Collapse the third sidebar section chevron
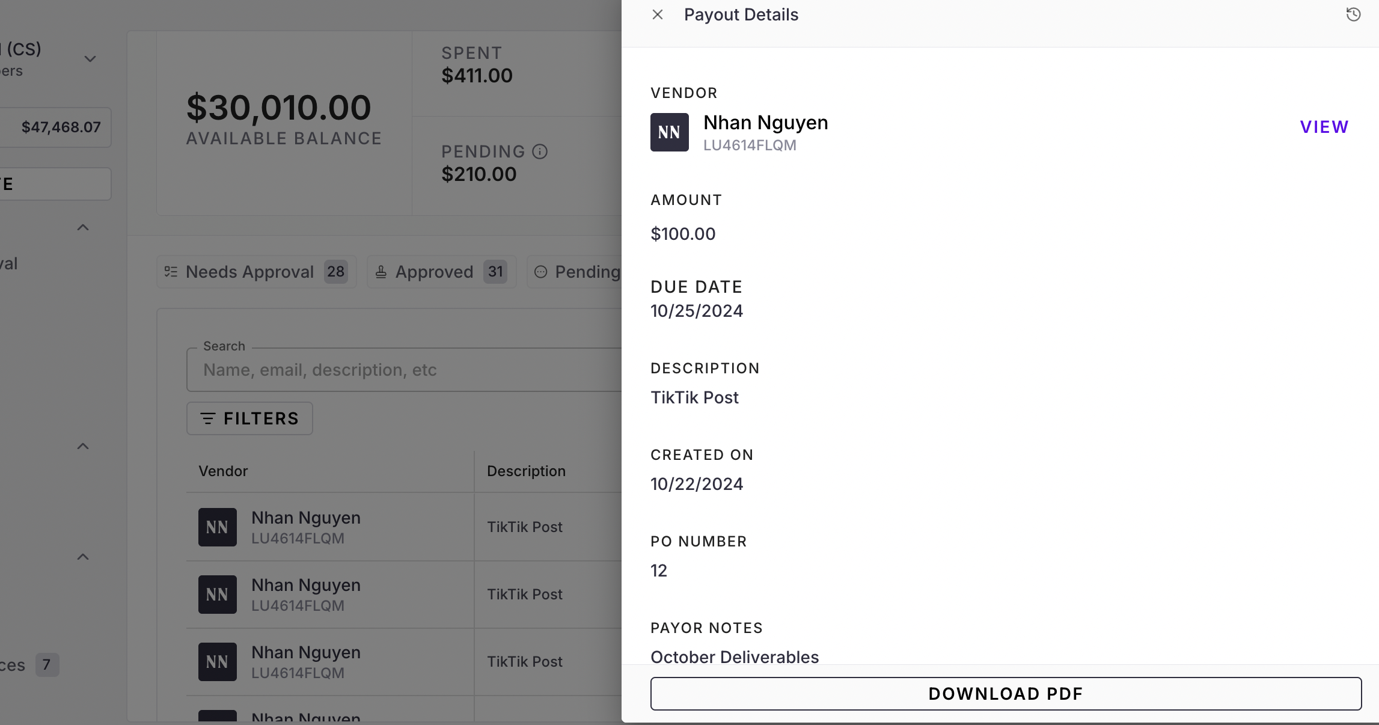Image resolution: width=1379 pixels, height=725 pixels. 83,557
